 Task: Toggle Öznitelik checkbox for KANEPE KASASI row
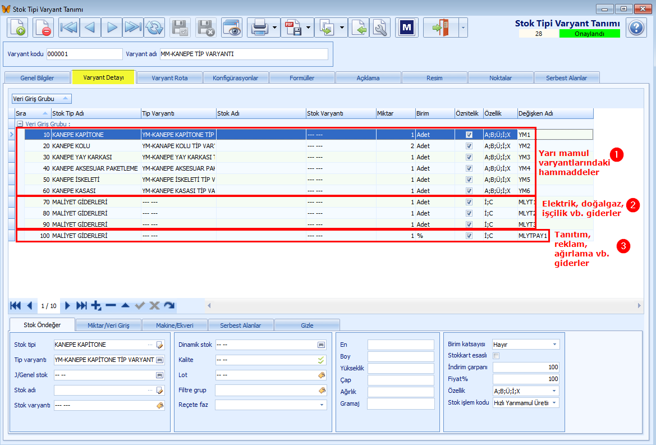469,191
